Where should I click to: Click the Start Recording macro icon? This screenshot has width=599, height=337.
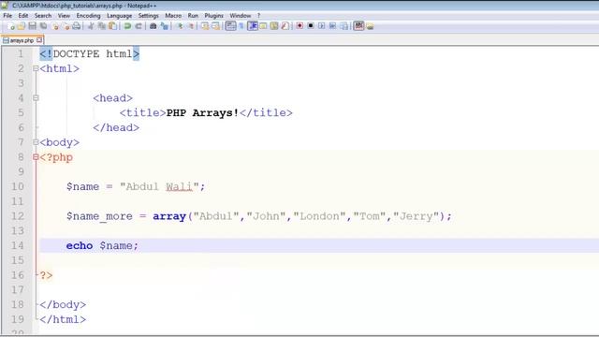pyautogui.click(x=299, y=26)
